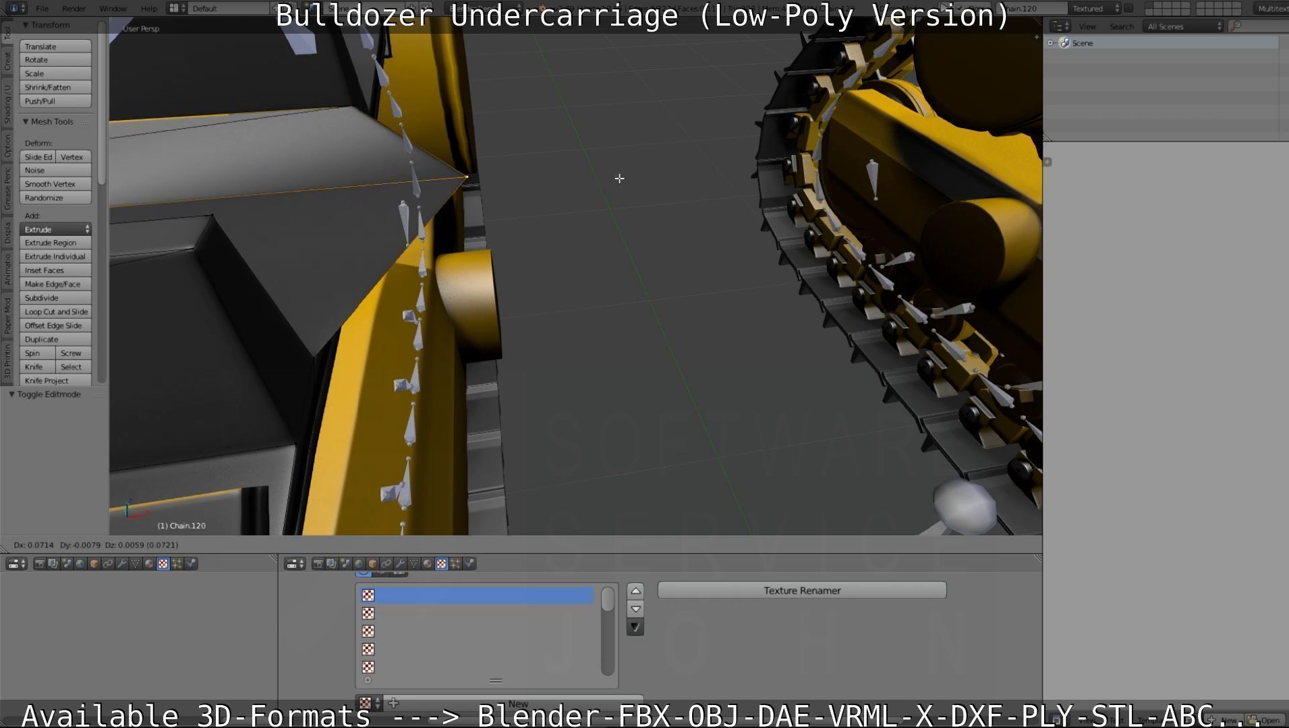Viewport: 1289px width, 728px height.
Task: Click the outliner search input field
Action: pos(1259,26)
